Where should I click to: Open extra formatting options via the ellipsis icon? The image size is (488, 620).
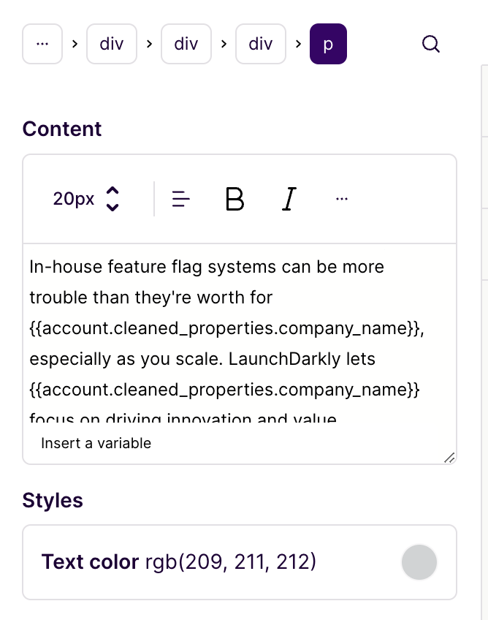(x=342, y=198)
